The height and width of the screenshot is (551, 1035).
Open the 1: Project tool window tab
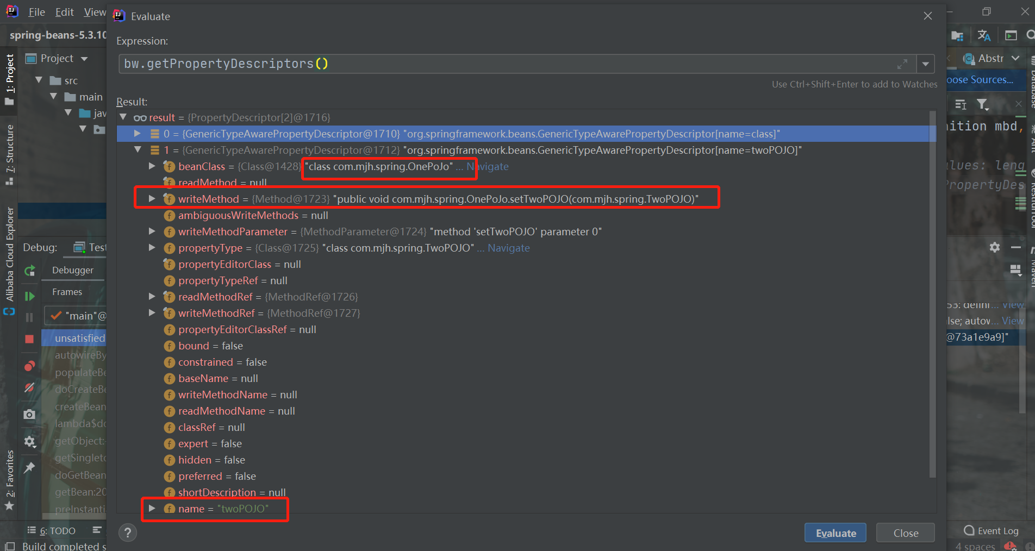pos(9,80)
